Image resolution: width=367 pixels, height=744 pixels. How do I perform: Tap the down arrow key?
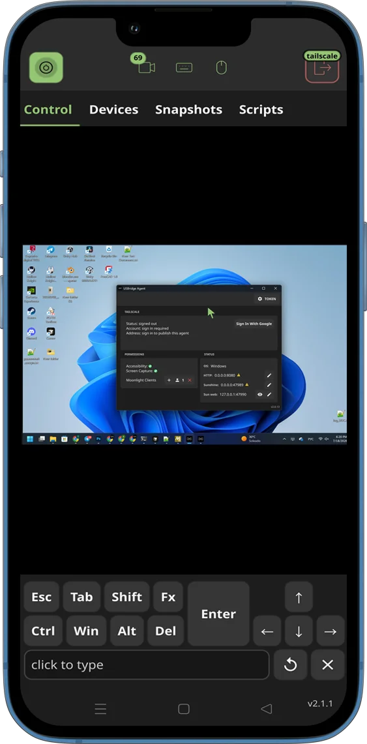coord(299,631)
